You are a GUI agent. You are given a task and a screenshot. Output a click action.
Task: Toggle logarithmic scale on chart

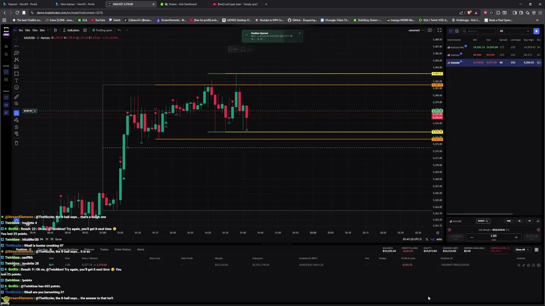click(x=432, y=239)
